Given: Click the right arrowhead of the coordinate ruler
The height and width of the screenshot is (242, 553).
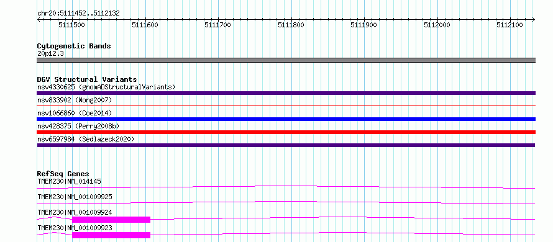Looking at the screenshot, I should pyautogui.click(x=534, y=19).
